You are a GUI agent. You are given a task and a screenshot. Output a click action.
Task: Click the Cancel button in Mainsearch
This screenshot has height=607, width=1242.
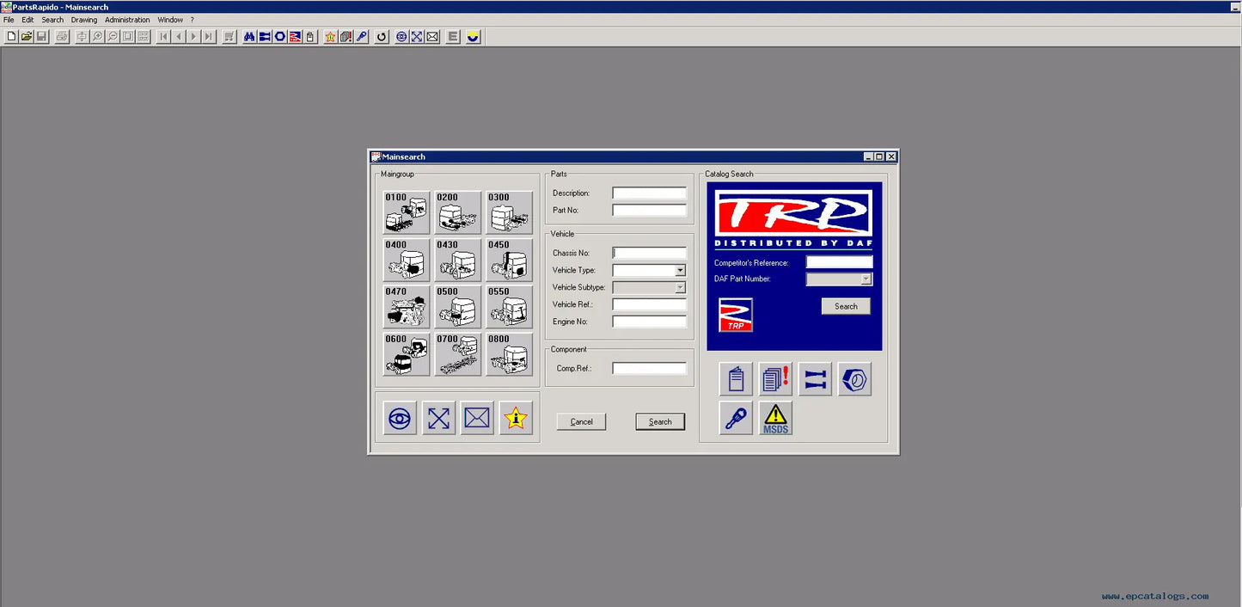tap(581, 421)
